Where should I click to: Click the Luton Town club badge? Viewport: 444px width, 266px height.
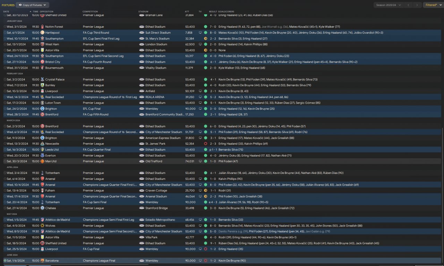[42, 103]
